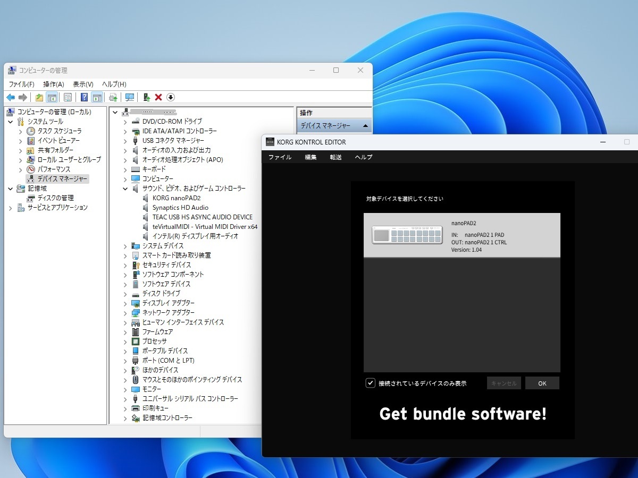The width and height of the screenshot is (638, 478).
Task: Click the Back arrow toolbar icon
Action: 11,97
